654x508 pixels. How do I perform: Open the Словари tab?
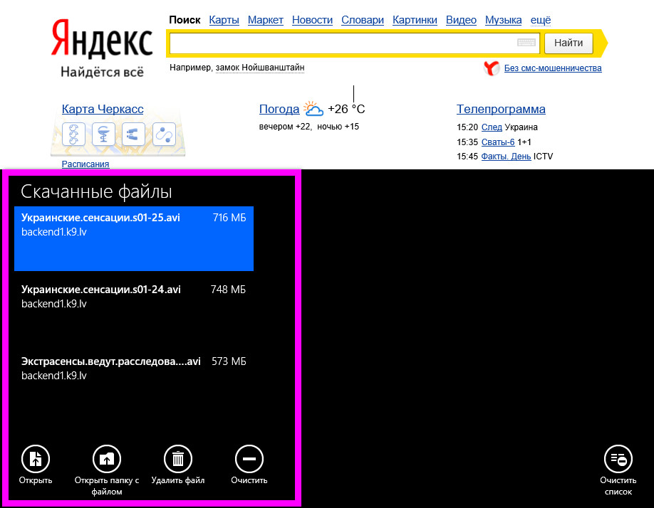[x=363, y=20]
